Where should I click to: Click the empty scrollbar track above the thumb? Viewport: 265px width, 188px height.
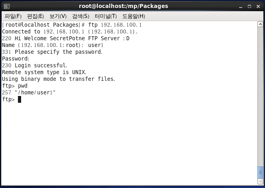260,97
